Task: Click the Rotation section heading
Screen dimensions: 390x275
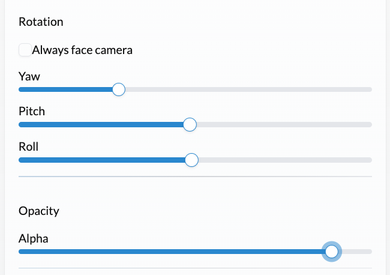Action: (41, 22)
